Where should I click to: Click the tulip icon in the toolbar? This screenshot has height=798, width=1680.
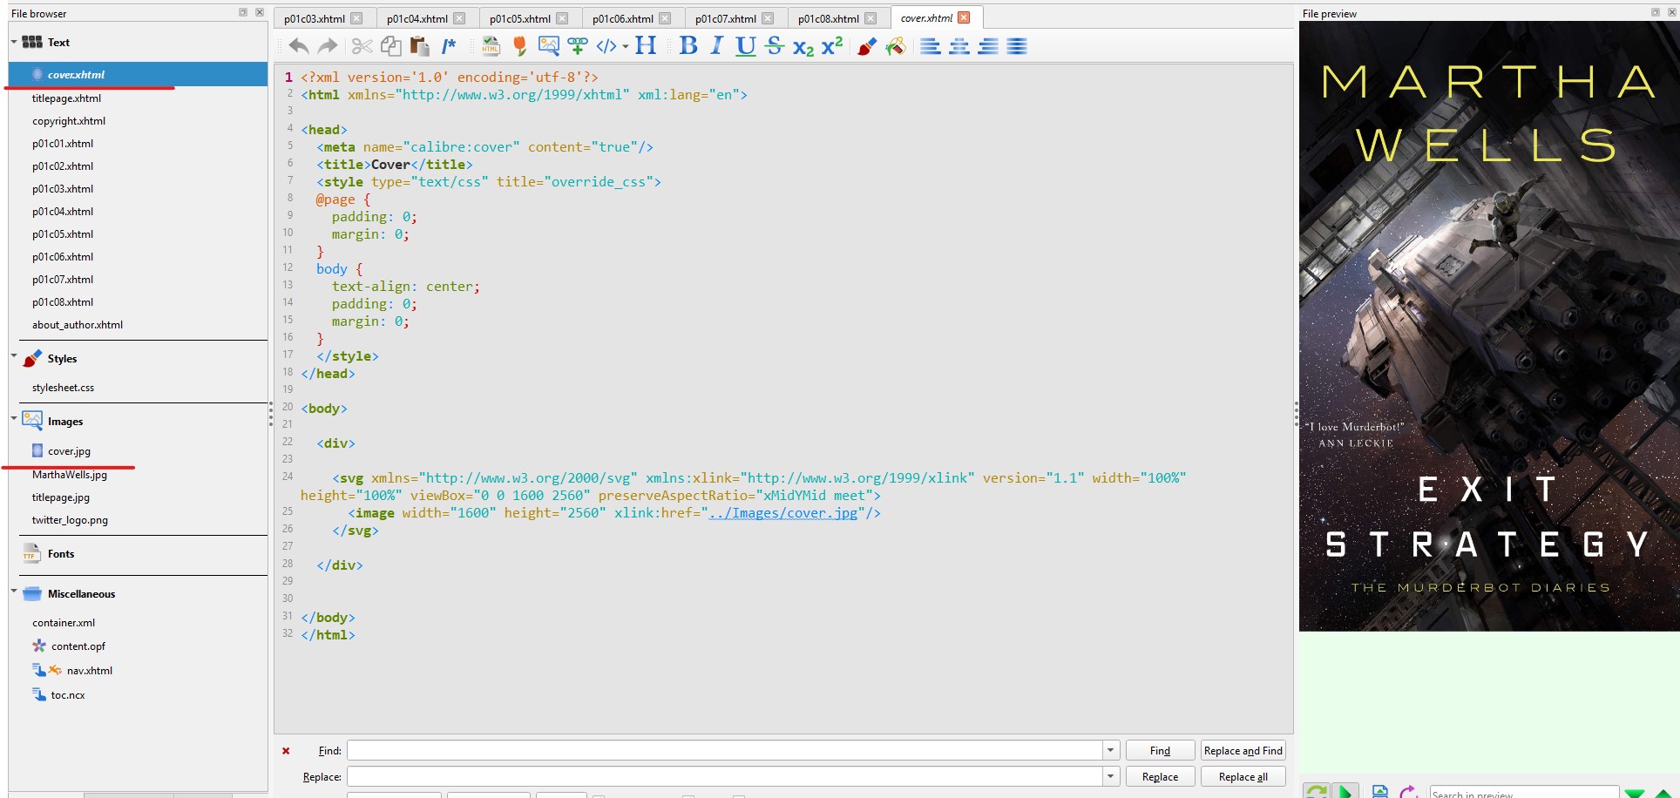pyautogui.click(x=520, y=46)
